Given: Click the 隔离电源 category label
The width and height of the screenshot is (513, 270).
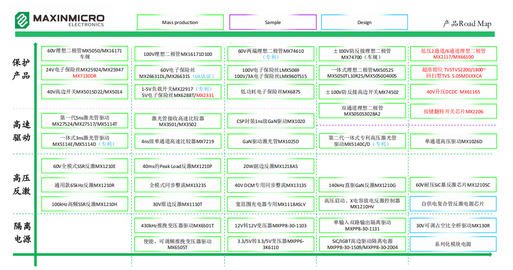Looking at the screenshot, I should tap(23, 232).
